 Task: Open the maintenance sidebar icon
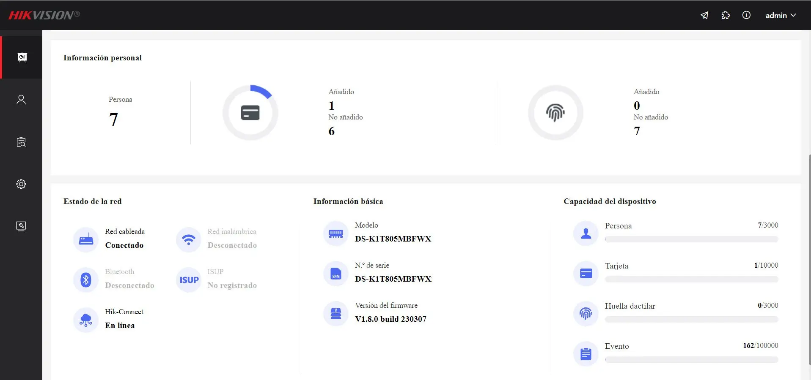coord(21,226)
